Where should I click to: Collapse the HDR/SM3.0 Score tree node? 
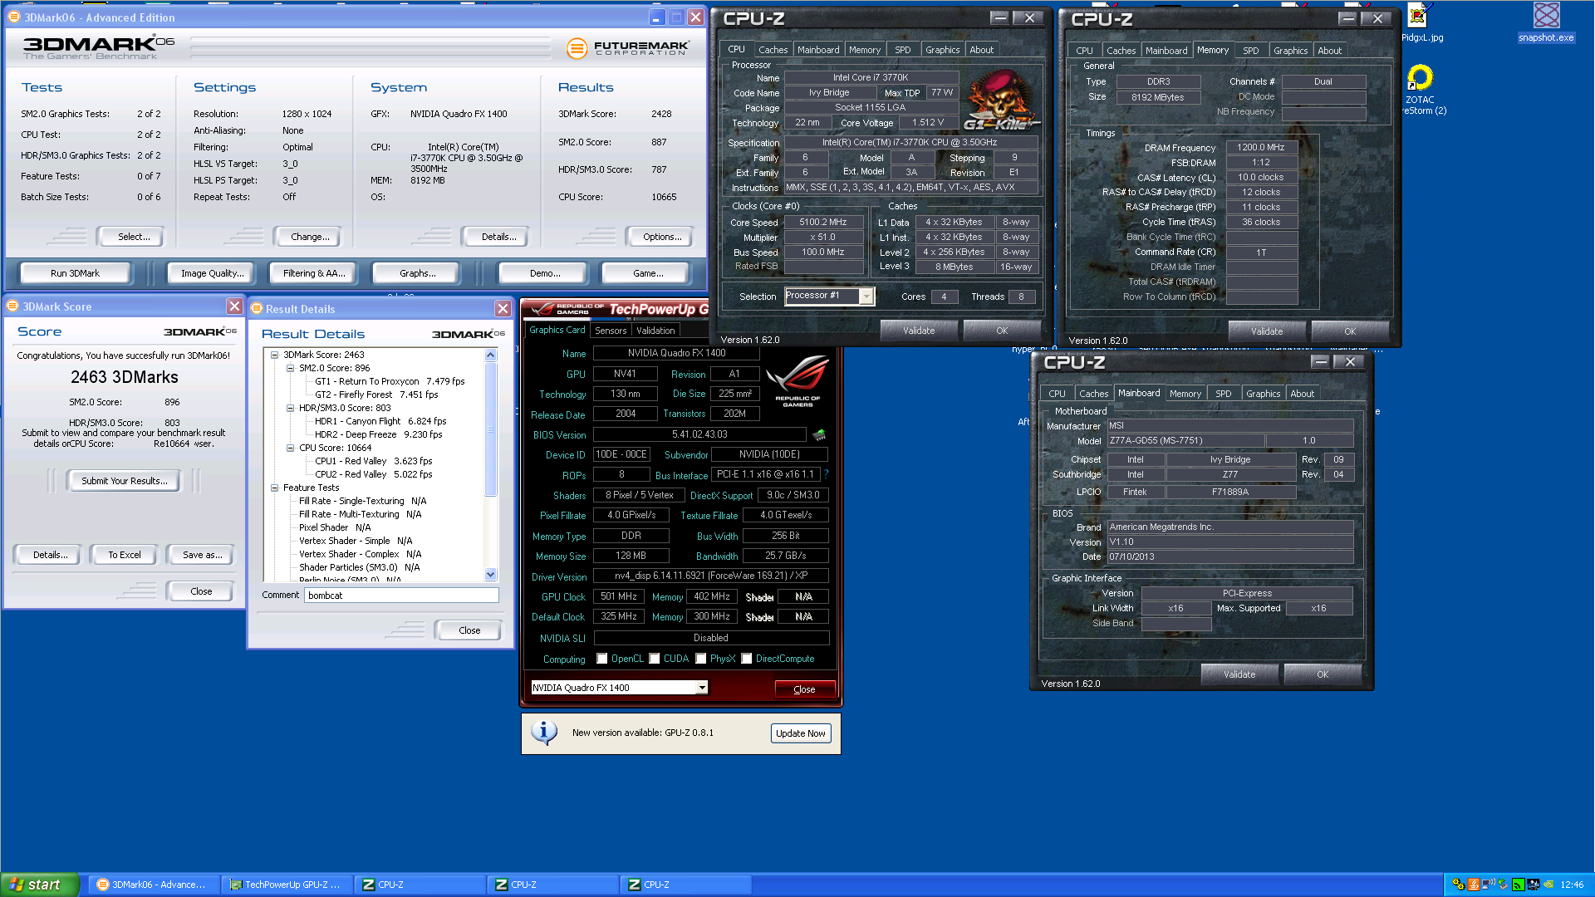click(290, 408)
